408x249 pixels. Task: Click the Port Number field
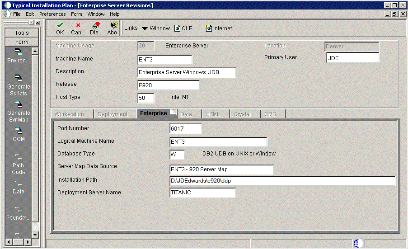click(x=185, y=128)
